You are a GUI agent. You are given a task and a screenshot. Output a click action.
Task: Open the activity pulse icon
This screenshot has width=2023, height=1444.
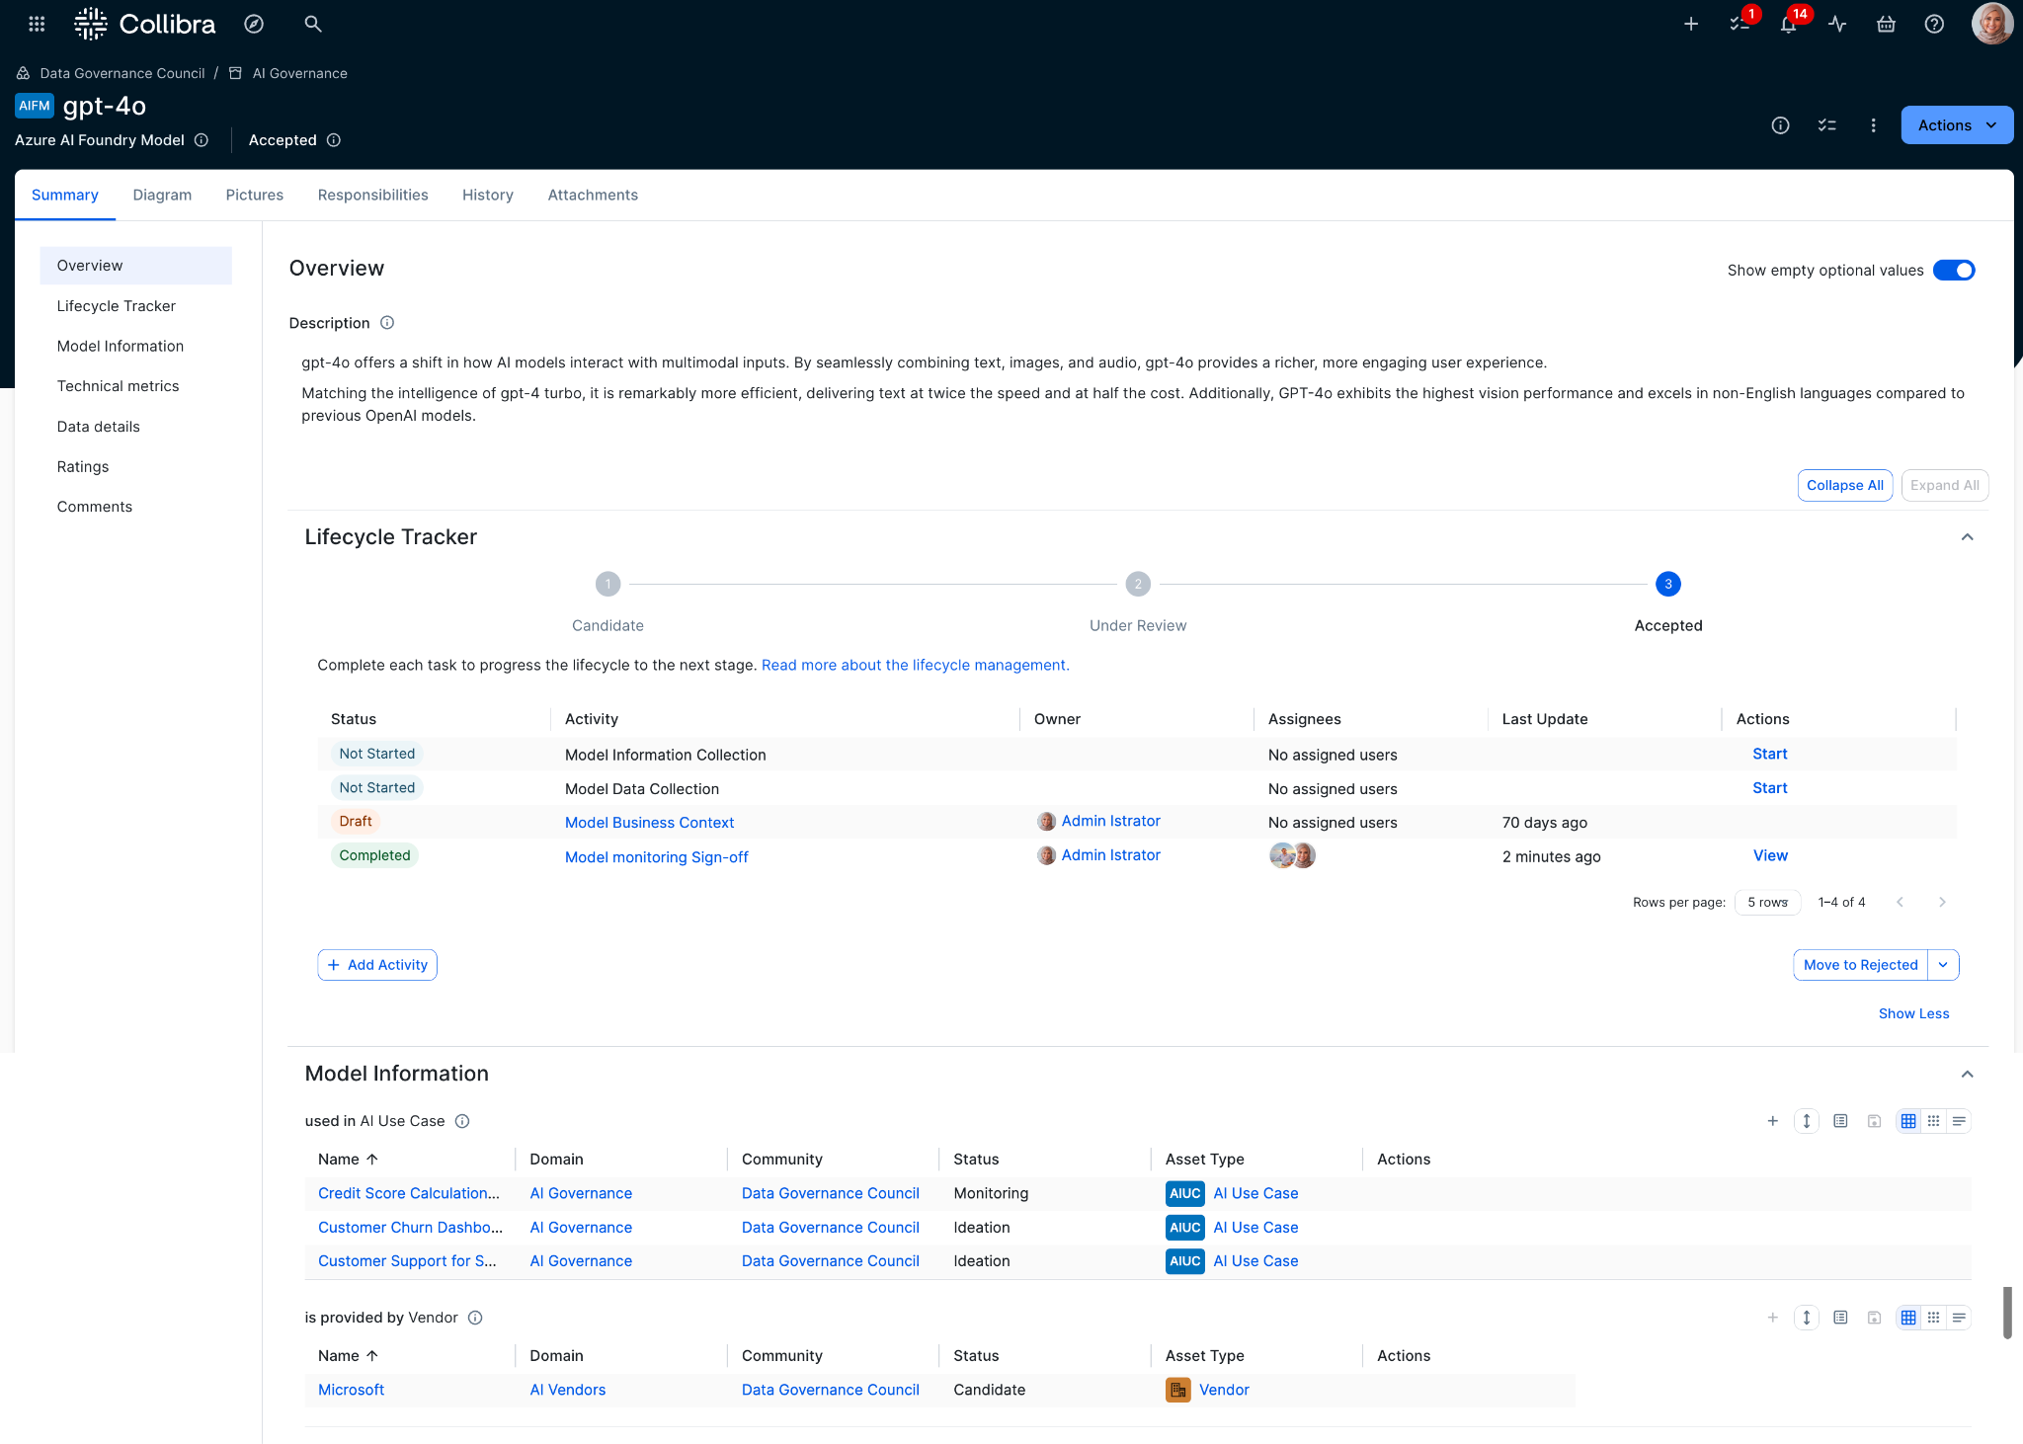pos(1837,24)
